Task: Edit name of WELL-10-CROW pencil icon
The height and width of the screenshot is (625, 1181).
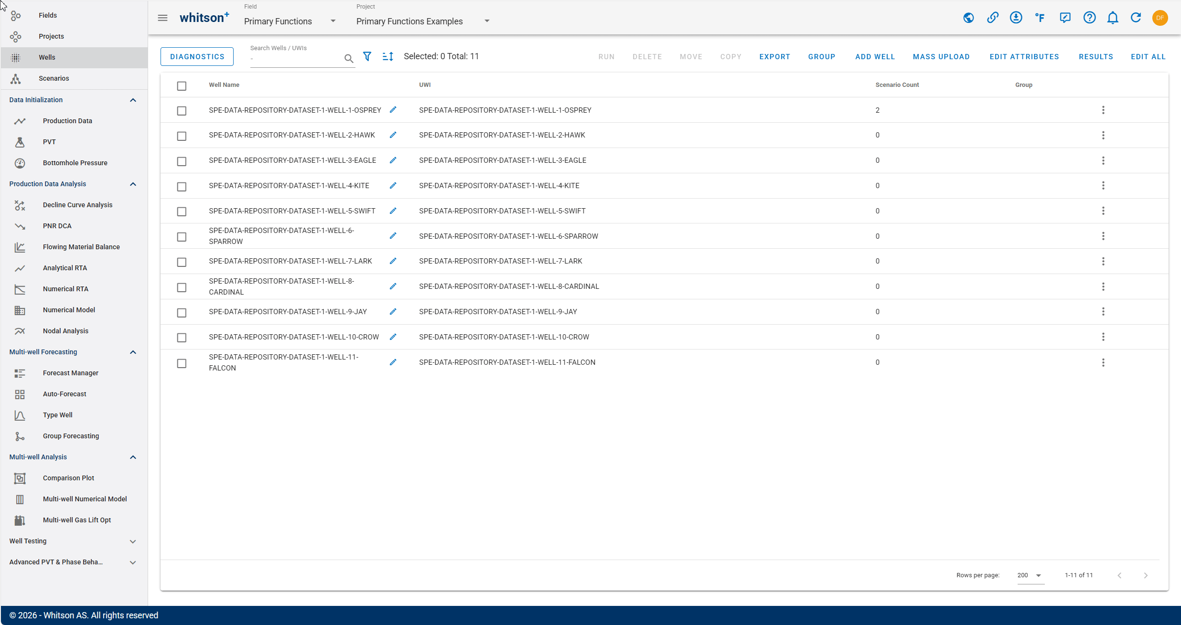Action: 393,337
